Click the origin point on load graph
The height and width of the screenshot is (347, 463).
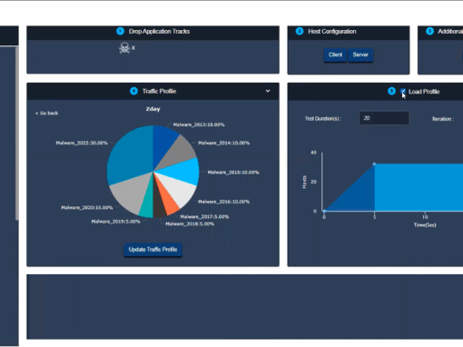tap(324, 211)
